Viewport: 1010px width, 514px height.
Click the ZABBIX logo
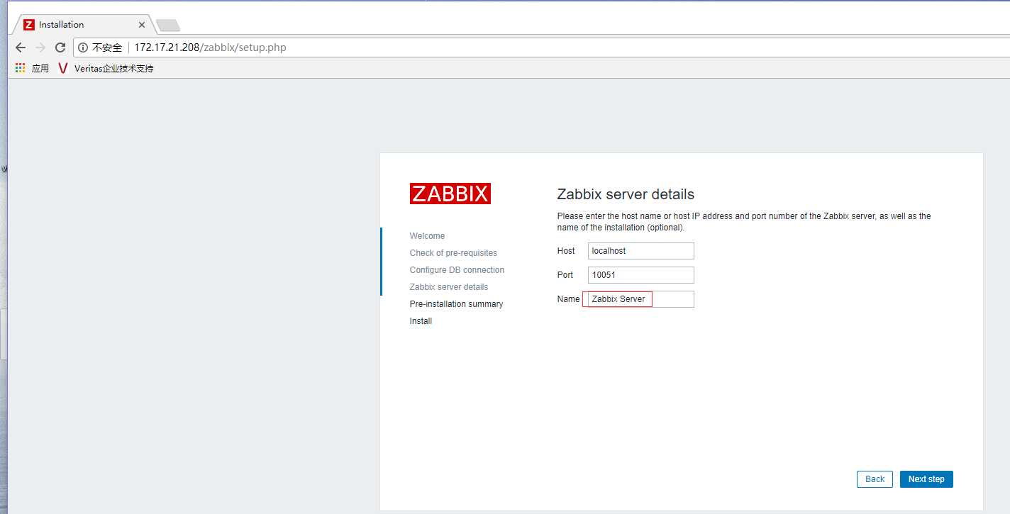point(450,194)
